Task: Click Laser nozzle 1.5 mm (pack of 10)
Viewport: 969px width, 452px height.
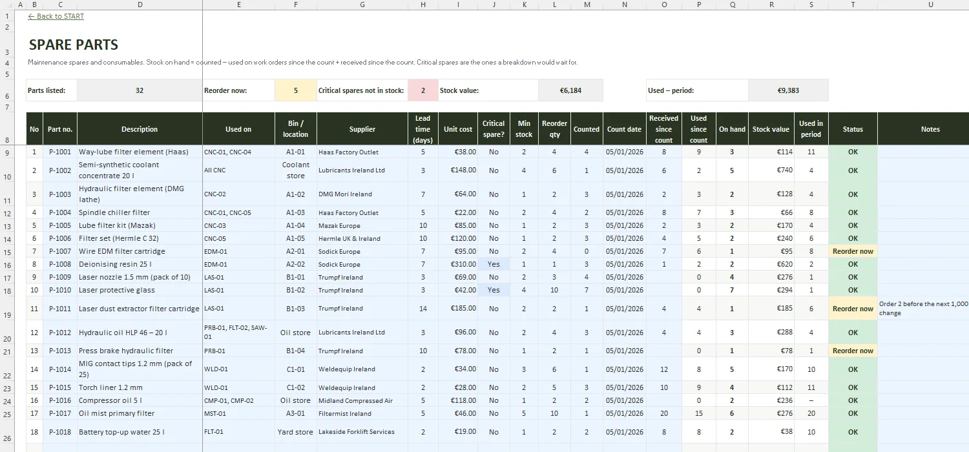Action: coord(140,277)
